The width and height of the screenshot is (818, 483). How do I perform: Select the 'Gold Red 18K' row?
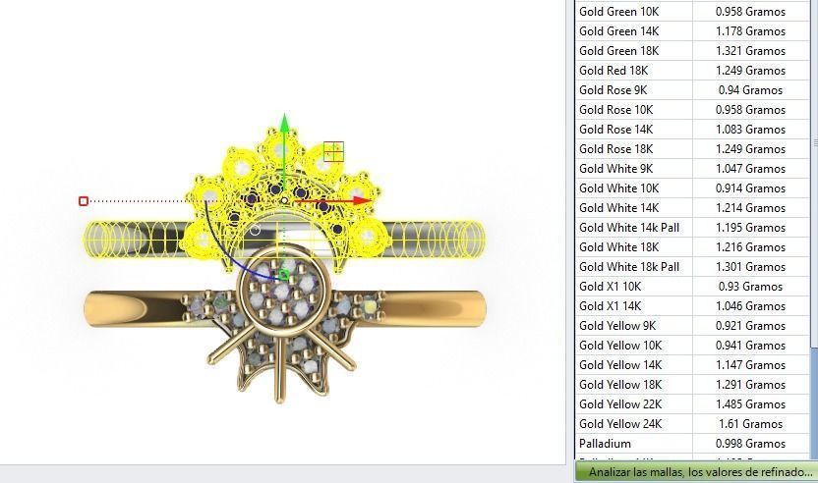click(x=692, y=71)
